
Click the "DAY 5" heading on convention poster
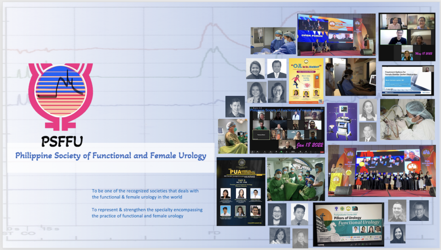pyautogui.click(x=242, y=180)
